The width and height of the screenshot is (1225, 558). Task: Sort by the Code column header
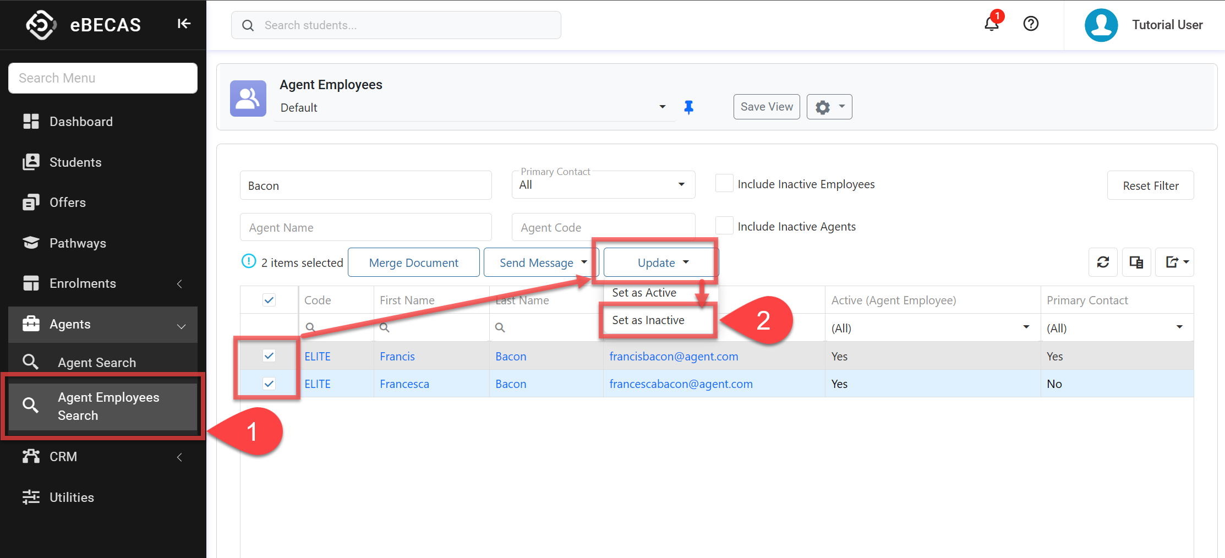click(x=318, y=300)
